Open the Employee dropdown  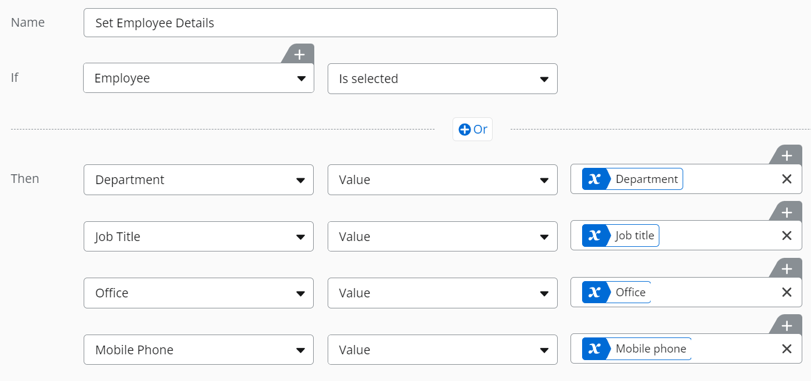click(x=199, y=78)
